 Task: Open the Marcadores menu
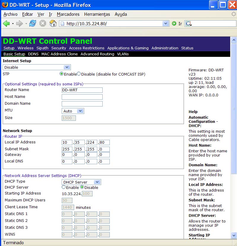(68, 14)
